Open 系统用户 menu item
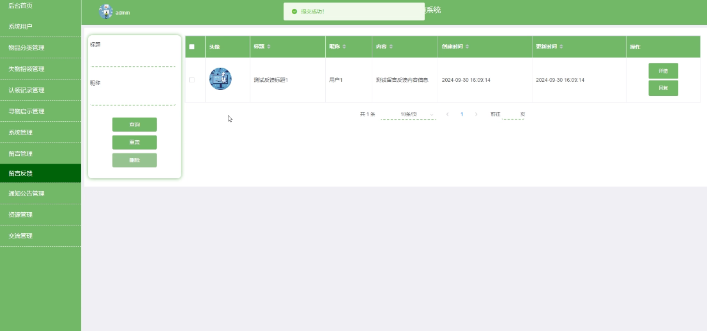 41,26
